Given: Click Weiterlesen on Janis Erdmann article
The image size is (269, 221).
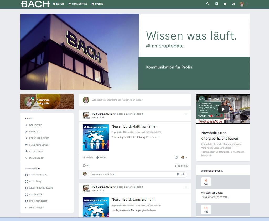Looking at the screenshot, I should pyautogui.click(x=149, y=210).
